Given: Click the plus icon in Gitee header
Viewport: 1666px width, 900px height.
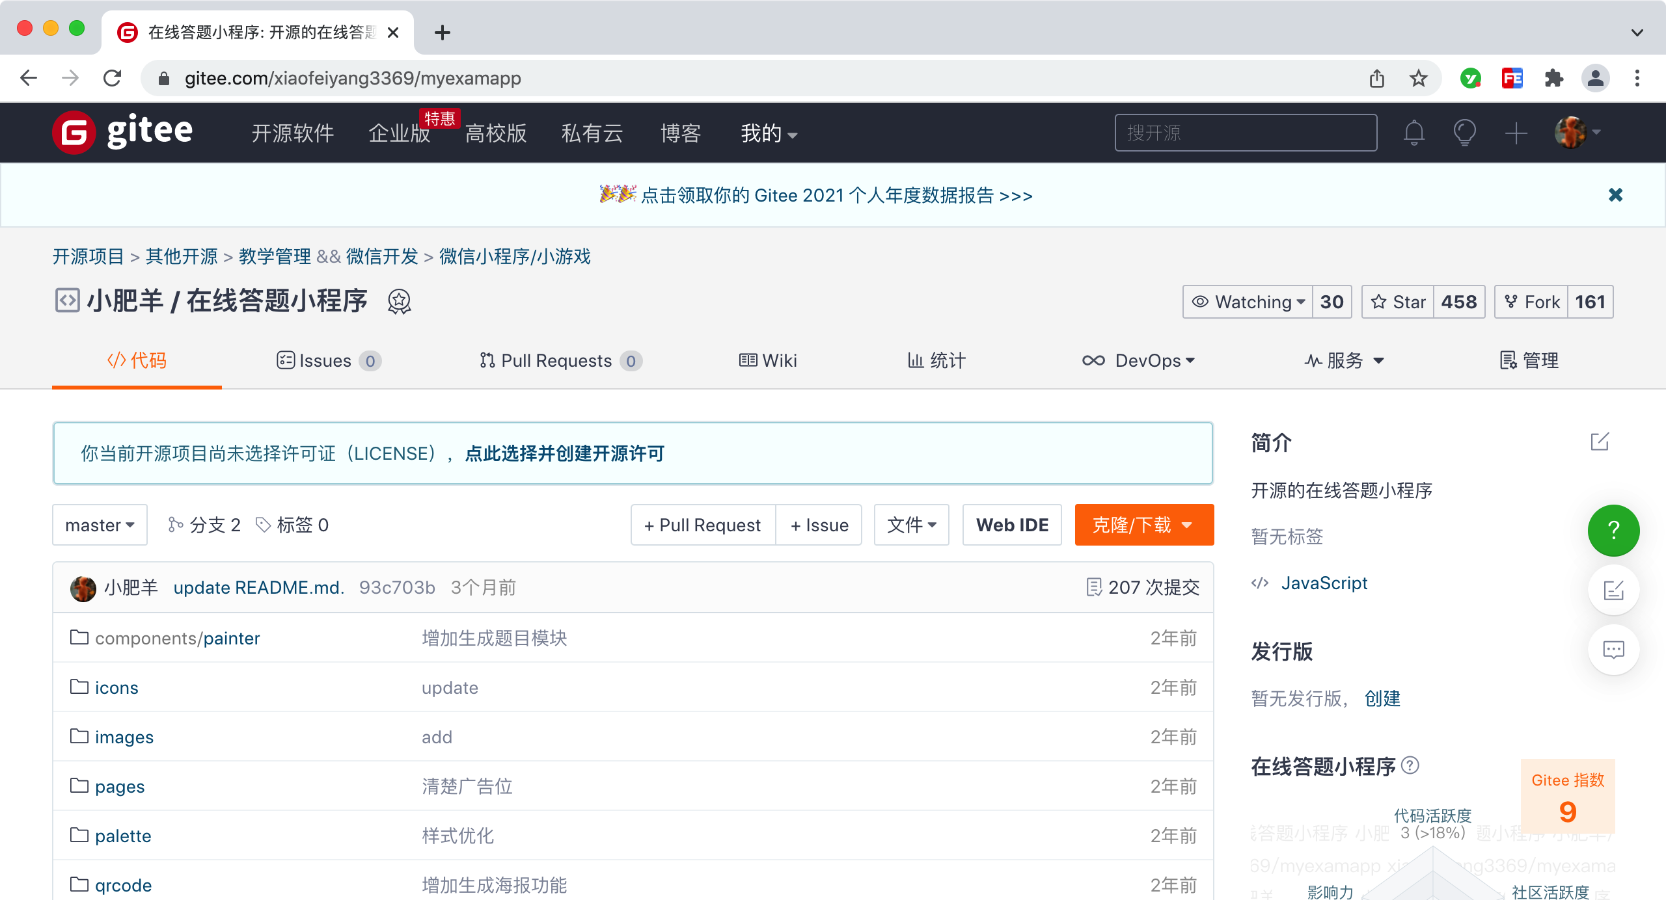Looking at the screenshot, I should pyautogui.click(x=1516, y=133).
